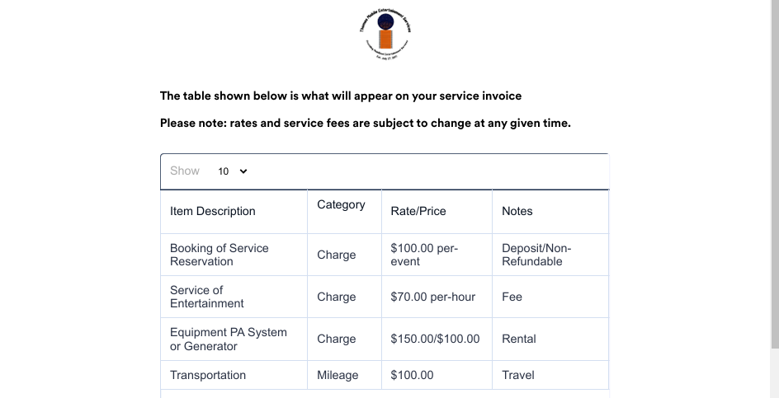Click the rates subject to change notice text
Image resolution: width=779 pixels, height=398 pixels.
tap(365, 123)
